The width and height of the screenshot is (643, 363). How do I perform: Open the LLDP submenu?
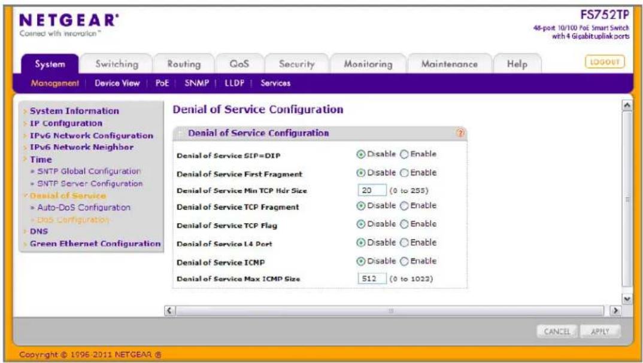click(235, 83)
